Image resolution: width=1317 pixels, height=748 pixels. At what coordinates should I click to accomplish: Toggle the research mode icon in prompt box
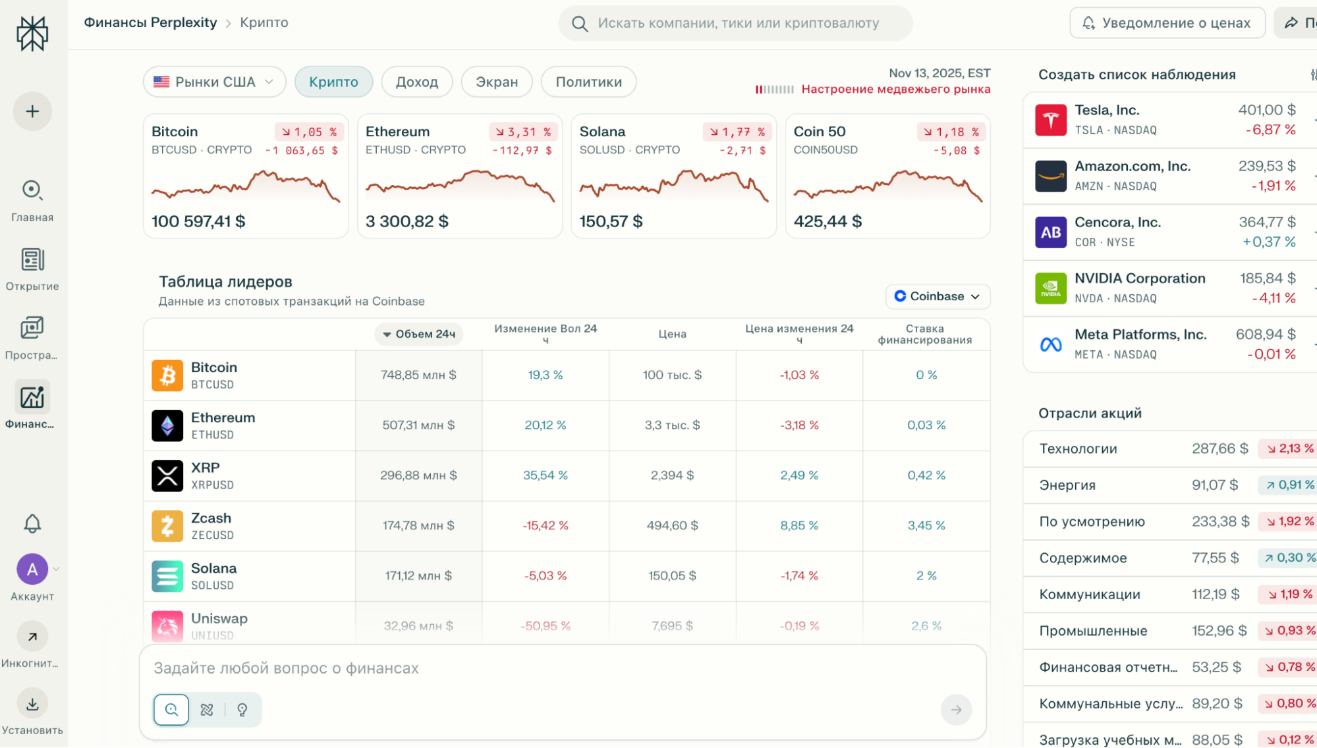(x=207, y=710)
